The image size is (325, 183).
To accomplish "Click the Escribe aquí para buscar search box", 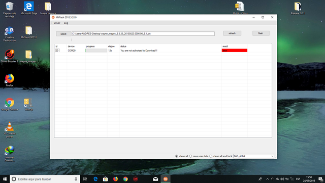I will [45, 179].
